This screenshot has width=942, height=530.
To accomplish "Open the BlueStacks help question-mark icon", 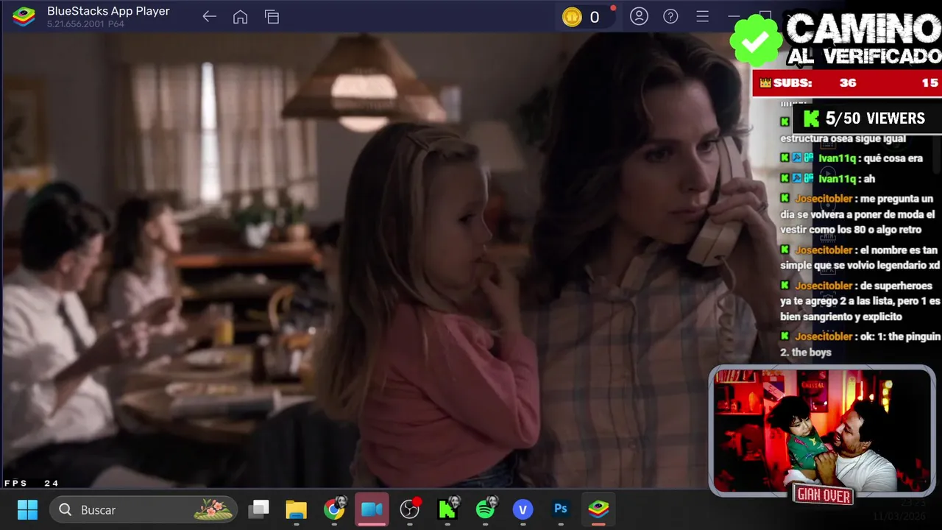I will [670, 16].
